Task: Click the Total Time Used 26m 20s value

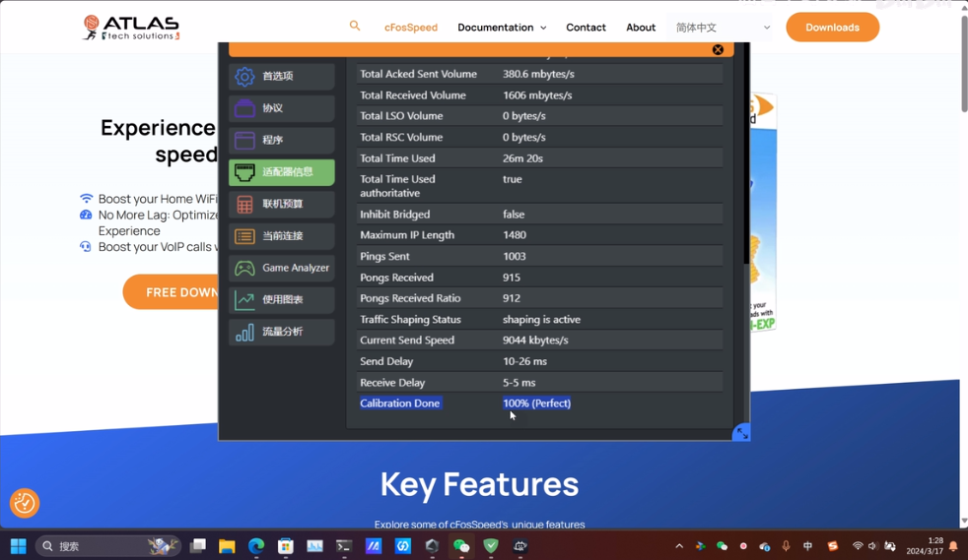Action: (522, 158)
